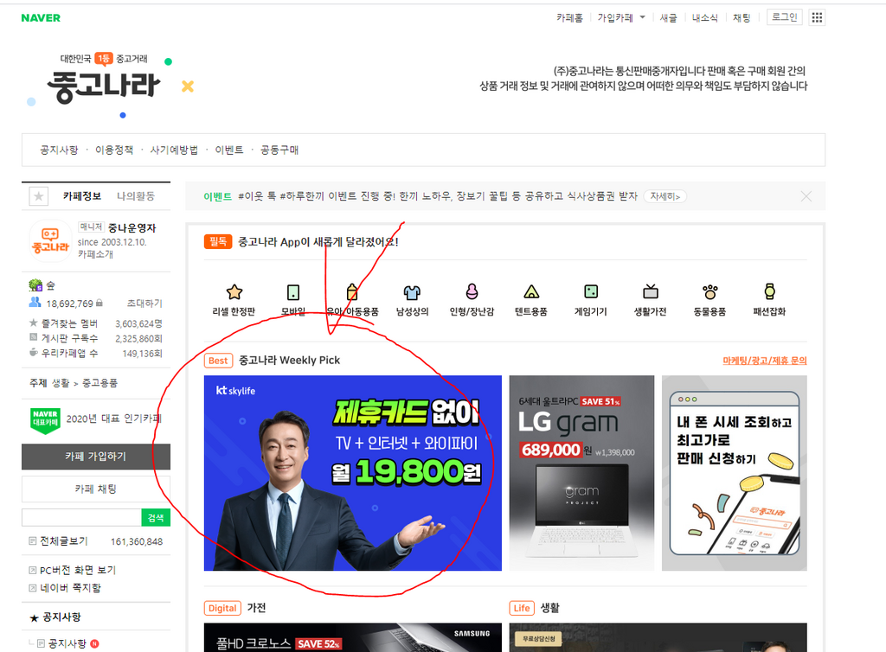Open 공지사항 in the top menu
Screen dimensions: 886x652
coord(59,150)
